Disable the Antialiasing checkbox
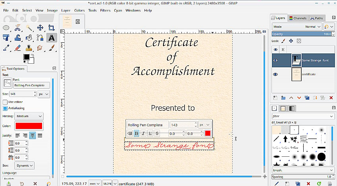This screenshot has height=186, width=337. (5, 108)
